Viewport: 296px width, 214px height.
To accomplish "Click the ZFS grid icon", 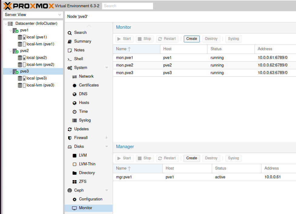I will click(75, 182).
